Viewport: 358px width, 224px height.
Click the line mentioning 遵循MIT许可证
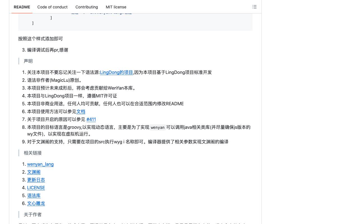(x=72, y=96)
